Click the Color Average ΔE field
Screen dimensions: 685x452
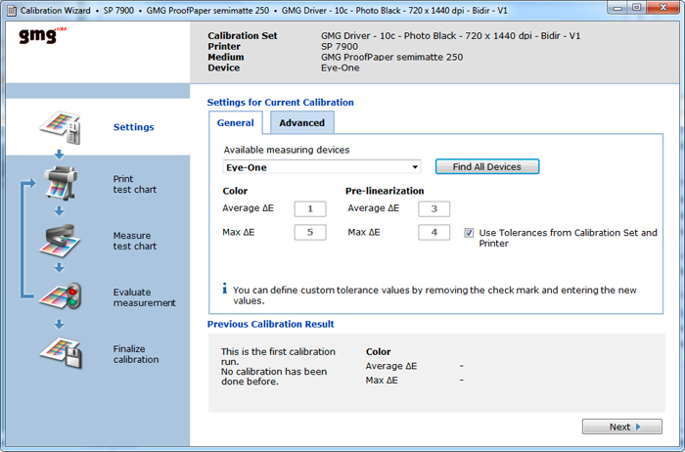point(310,208)
